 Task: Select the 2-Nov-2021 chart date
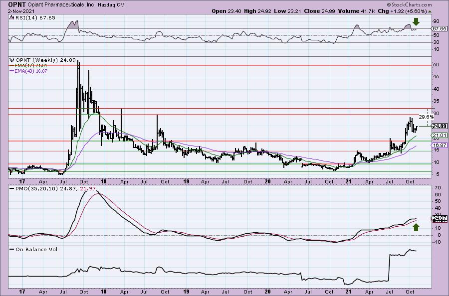[x=21, y=11]
